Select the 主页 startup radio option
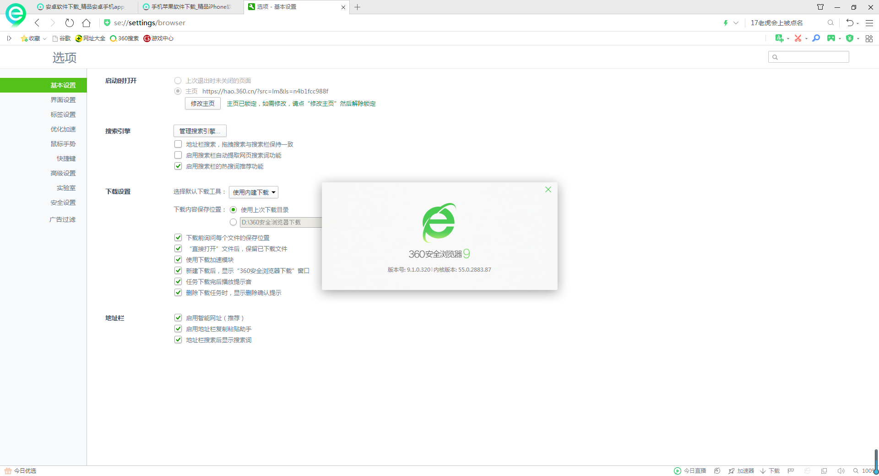This screenshot has height=476, width=879. point(178,91)
